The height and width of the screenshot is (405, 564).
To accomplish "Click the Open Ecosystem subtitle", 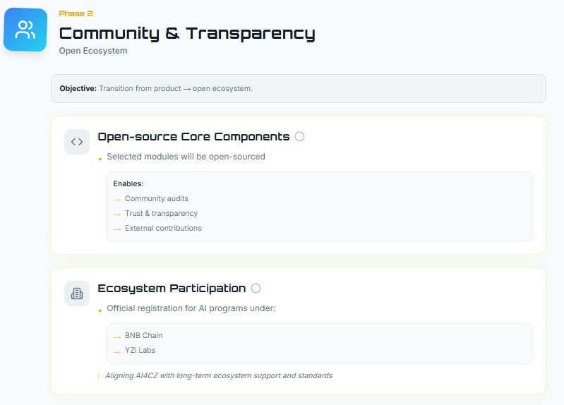I will 93,51.
